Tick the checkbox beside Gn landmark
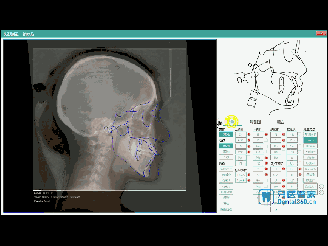Image resolution: width=328 pixels, height=246 pixels. (x=265, y=152)
